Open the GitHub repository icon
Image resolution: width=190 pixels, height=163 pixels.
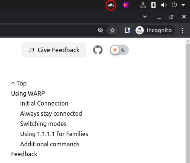tap(98, 50)
